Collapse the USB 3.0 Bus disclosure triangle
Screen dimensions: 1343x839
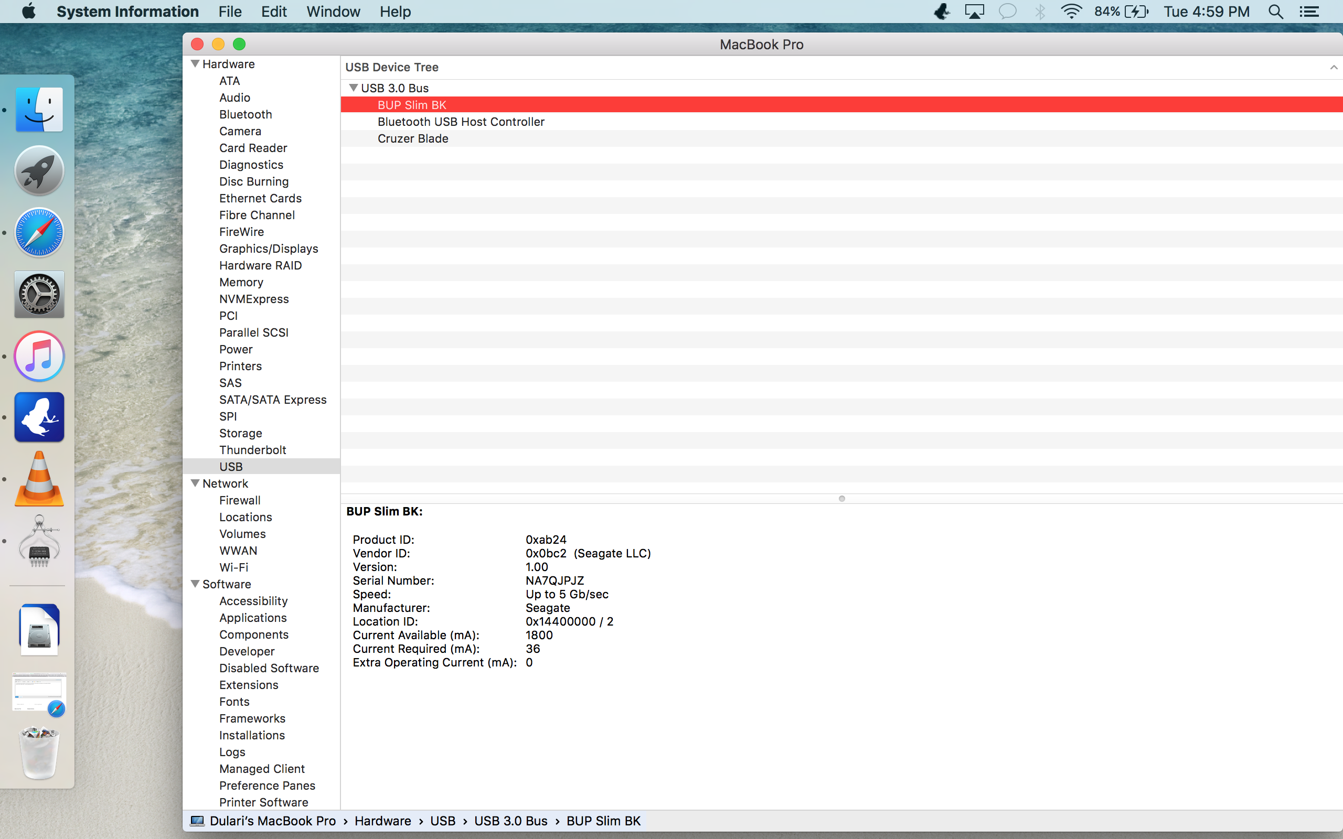[x=353, y=88]
